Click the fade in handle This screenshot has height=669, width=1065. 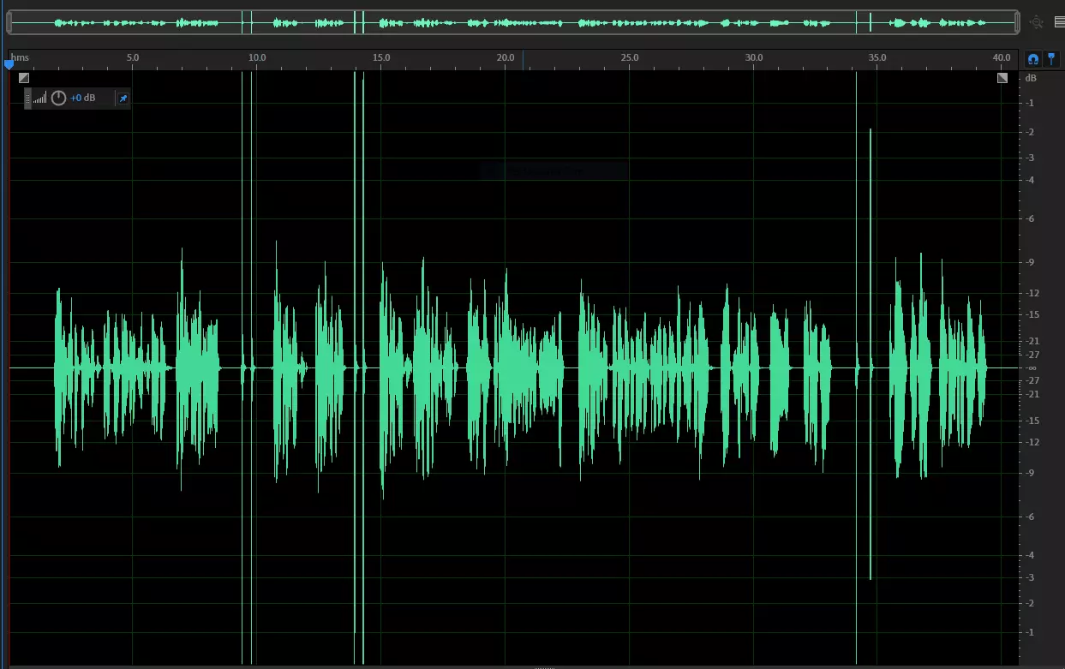[24, 78]
